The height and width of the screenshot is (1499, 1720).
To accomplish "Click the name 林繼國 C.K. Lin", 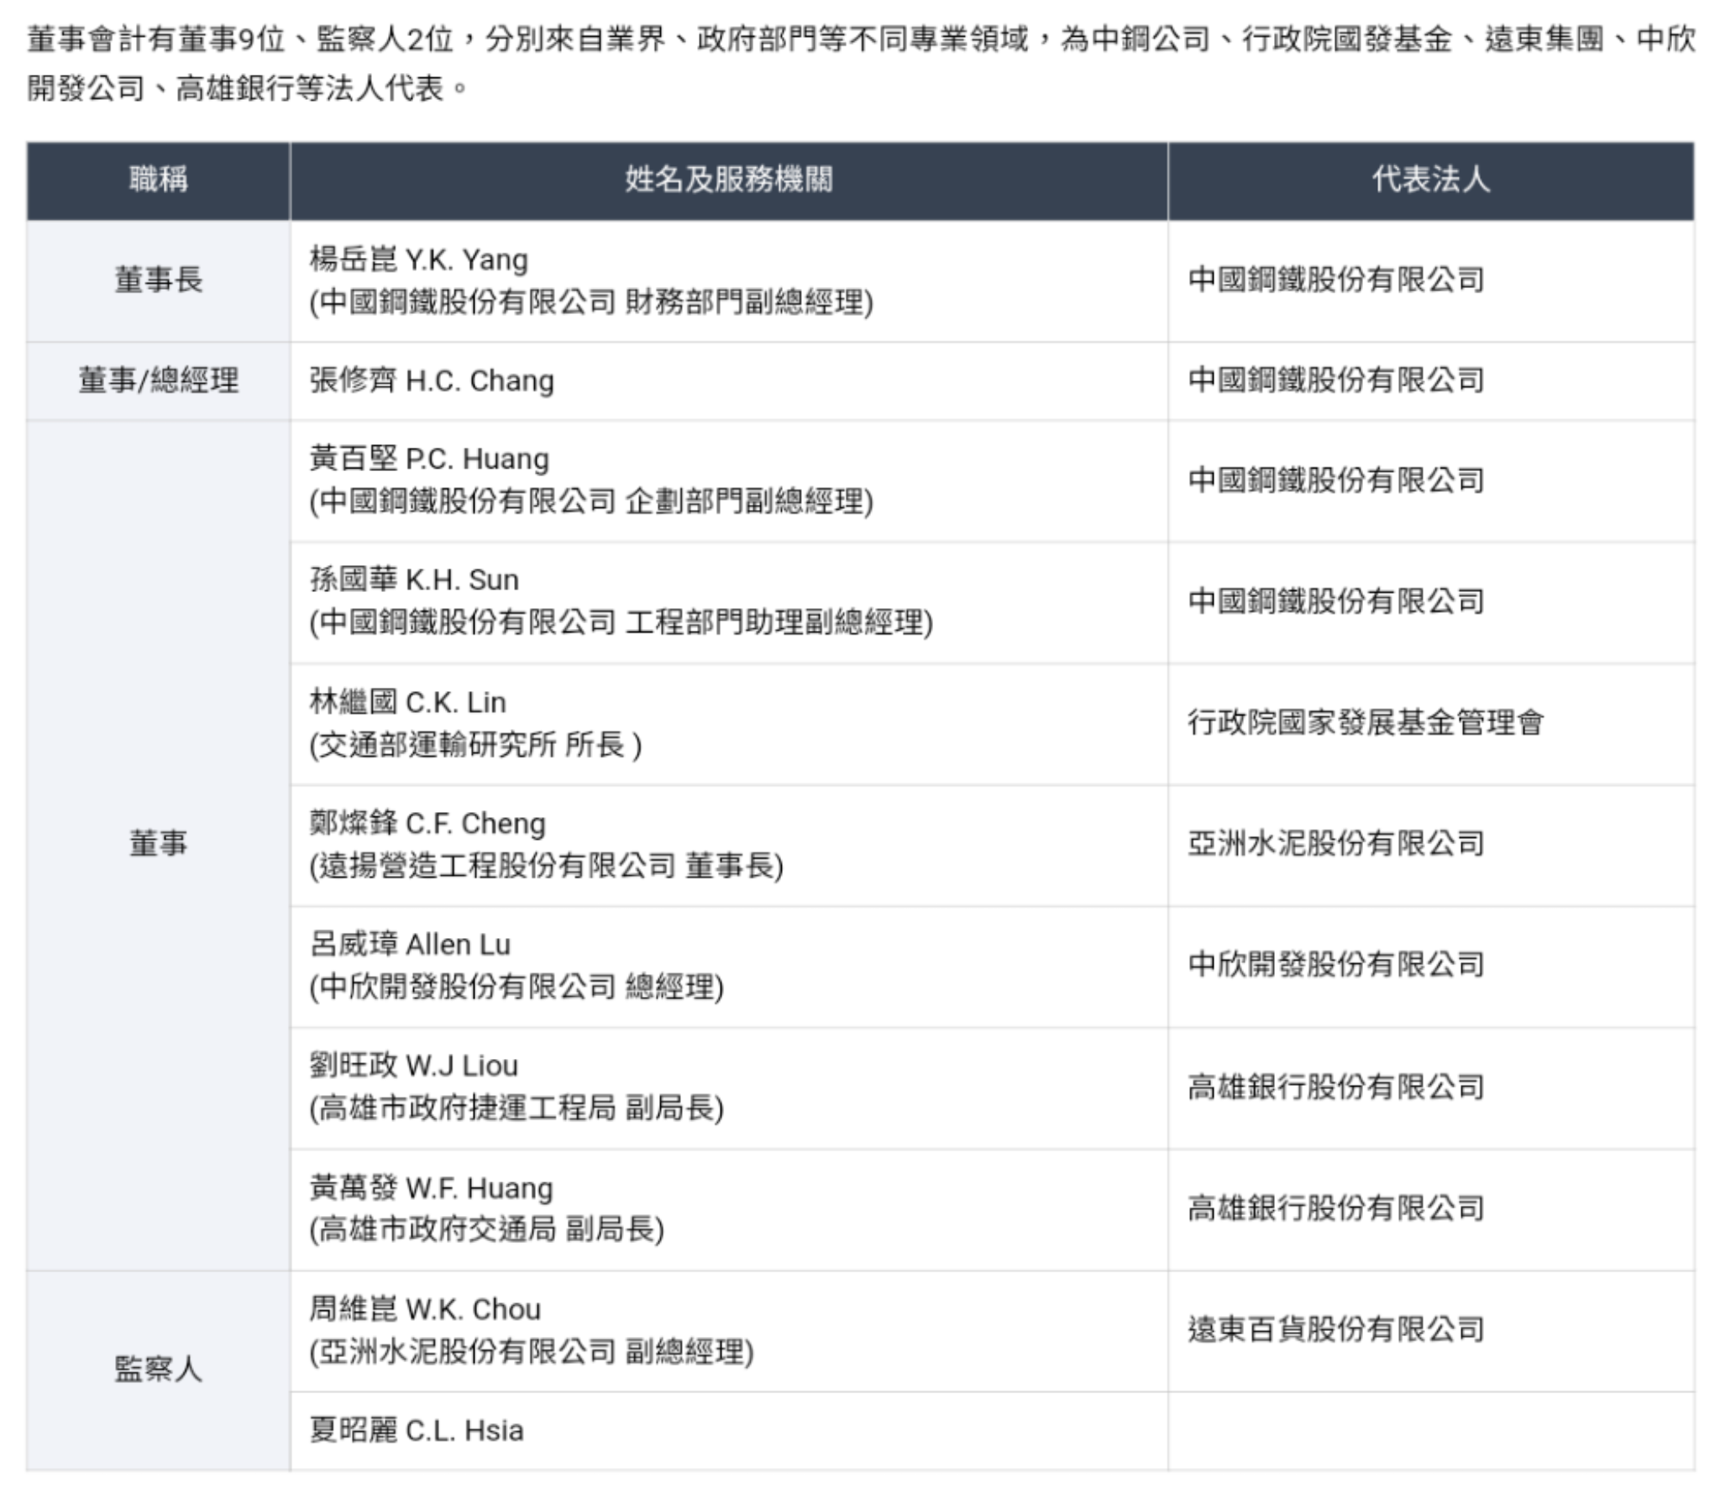I will (x=407, y=702).
